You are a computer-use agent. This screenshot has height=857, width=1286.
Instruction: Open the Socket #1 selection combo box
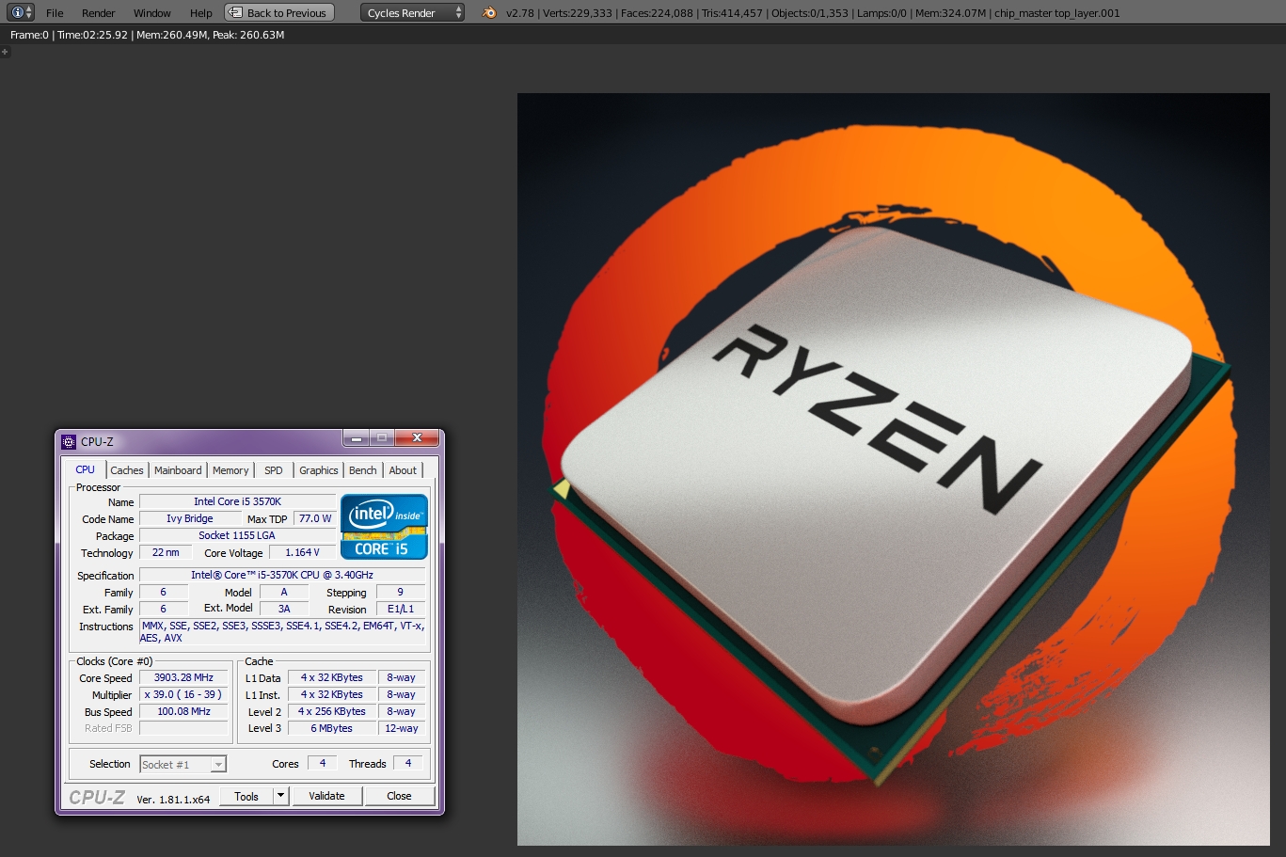183,765
